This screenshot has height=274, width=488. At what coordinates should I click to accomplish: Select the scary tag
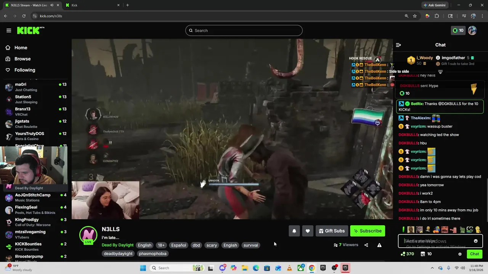(212, 245)
